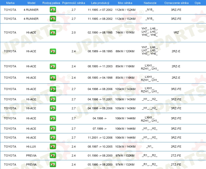
Task: Click the 08.1995 -> 11.2003 date cell
Action: click(100, 66)
